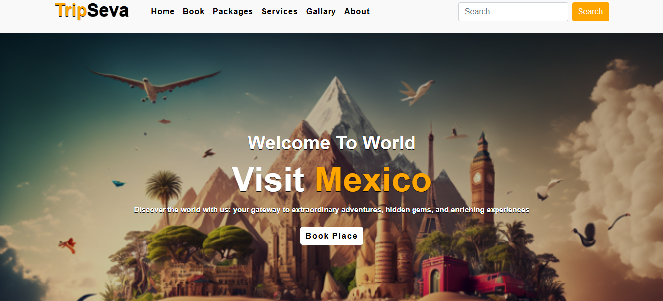Click the Book Place button
Viewport: 663px width, 301px height.
point(331,236)
